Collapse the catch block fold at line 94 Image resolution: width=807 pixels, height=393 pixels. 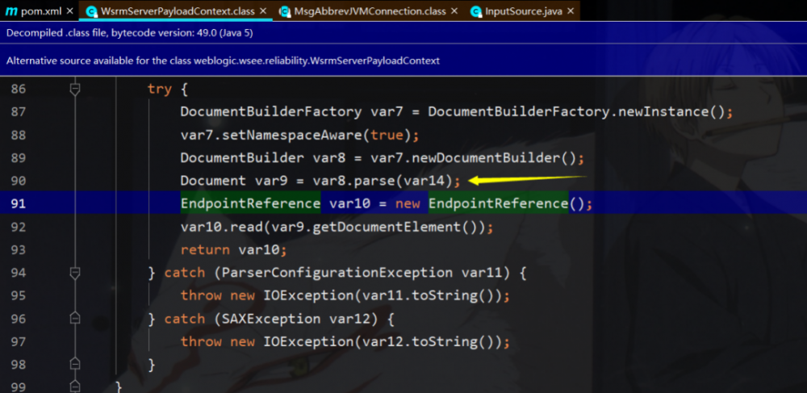tap(75, 272)
